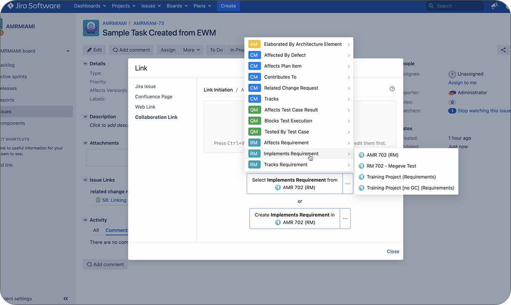Click the AMRMIAMI project avatar icon
511x305 pixels.
91,28
